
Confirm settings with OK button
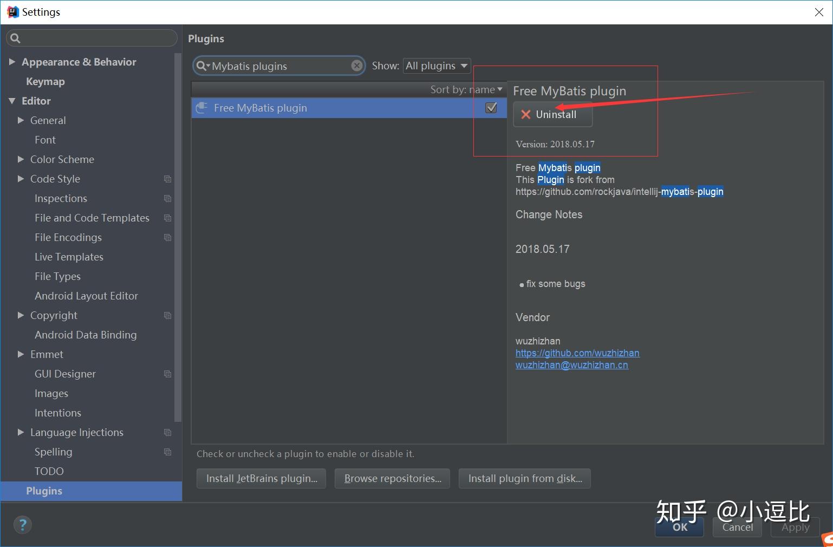click(x=680, y=527)
